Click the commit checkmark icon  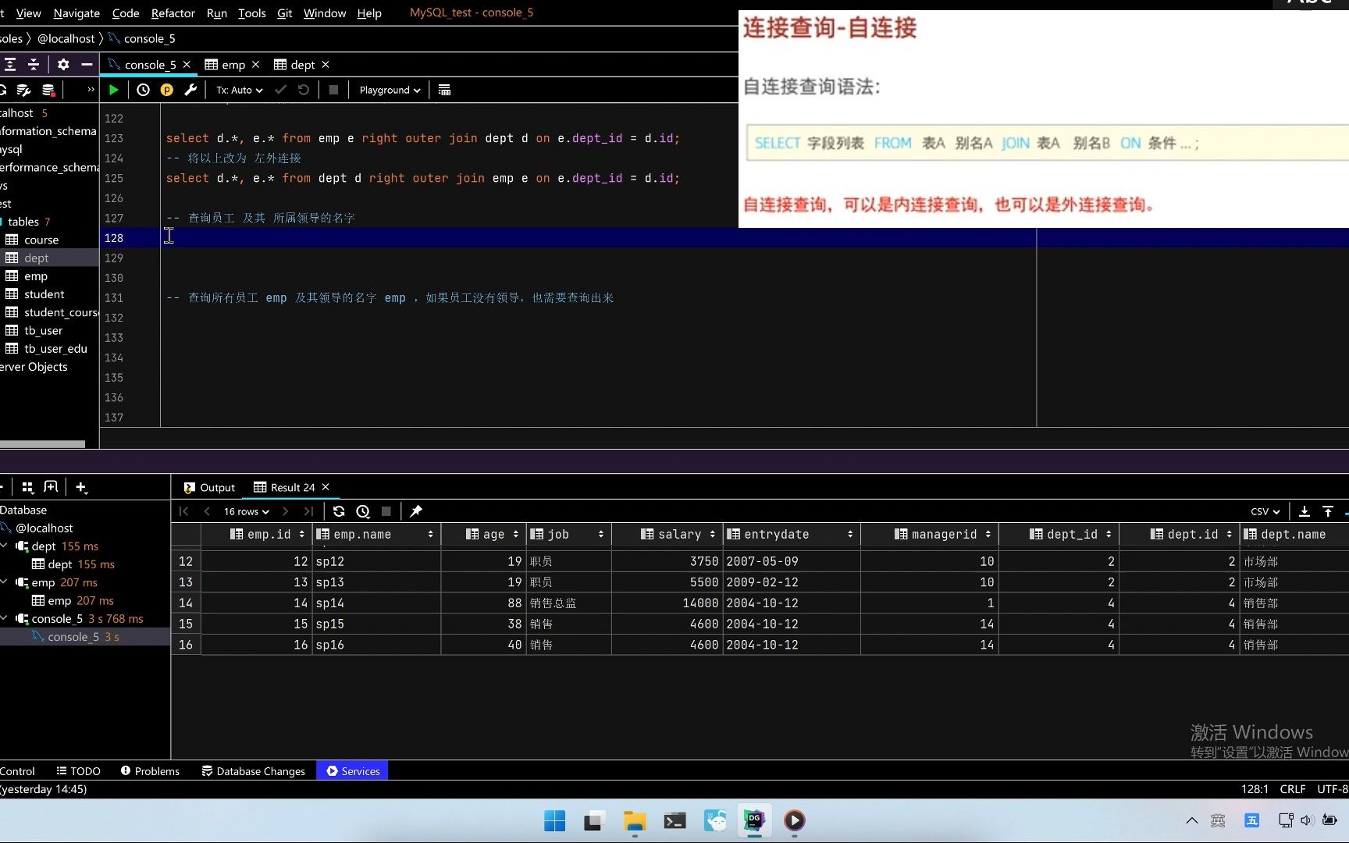coord(280,90)
